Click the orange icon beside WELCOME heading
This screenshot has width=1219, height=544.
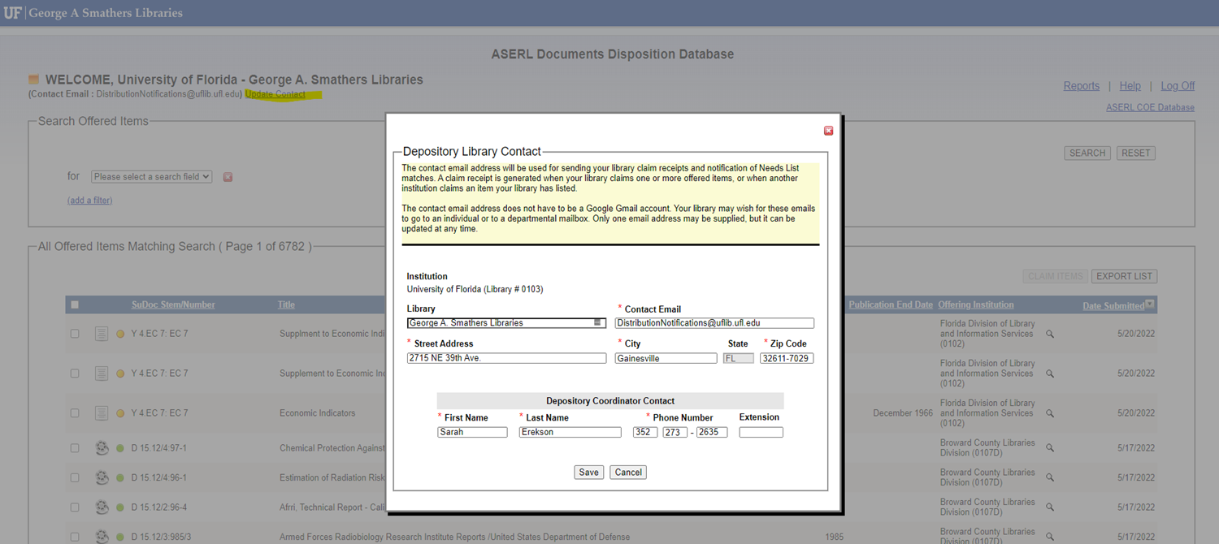[33, 80]
